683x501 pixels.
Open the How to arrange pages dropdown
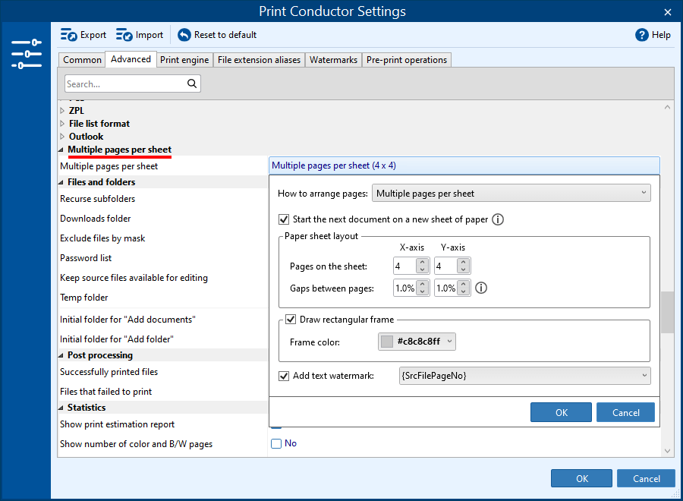(x=511, y=194)
